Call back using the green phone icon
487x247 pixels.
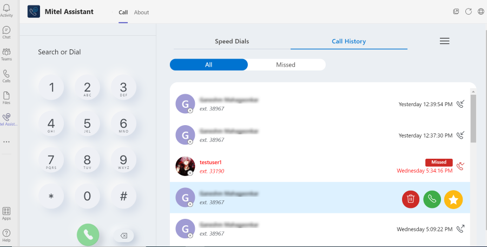point(432,199)
